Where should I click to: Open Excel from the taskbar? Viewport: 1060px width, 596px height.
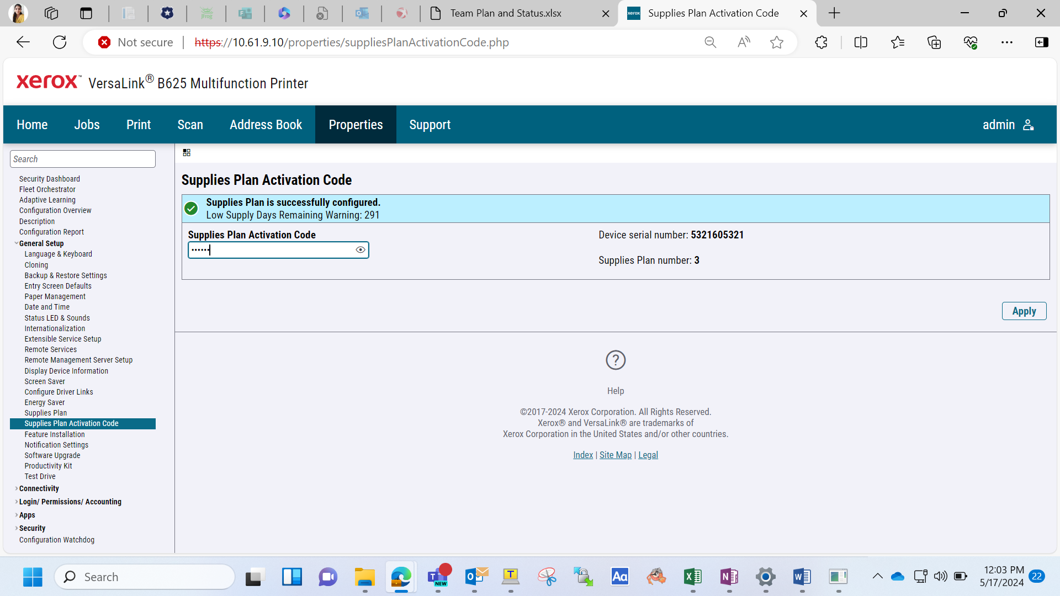(692, 577)
